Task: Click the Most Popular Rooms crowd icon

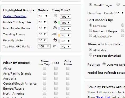Action: point(55,28)
